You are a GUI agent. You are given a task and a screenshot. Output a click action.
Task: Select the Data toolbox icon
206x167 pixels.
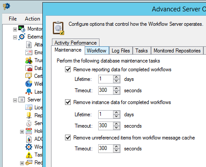(x=29, y=68)
